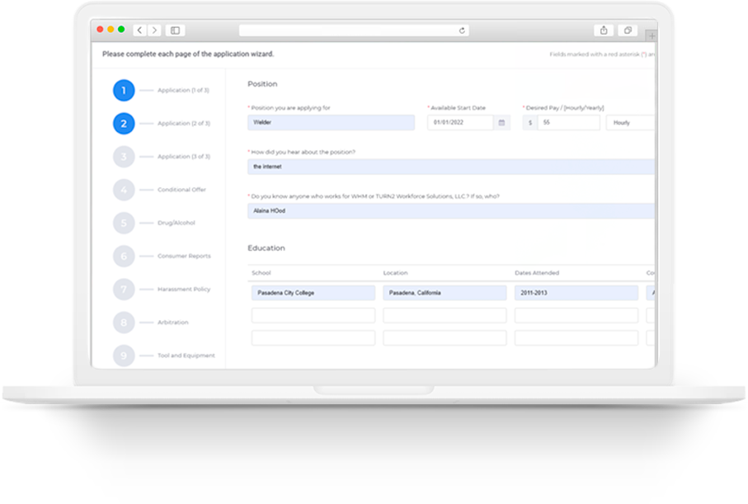
Task: Click the Desired Pay amount field
Action: coord(569,123)
